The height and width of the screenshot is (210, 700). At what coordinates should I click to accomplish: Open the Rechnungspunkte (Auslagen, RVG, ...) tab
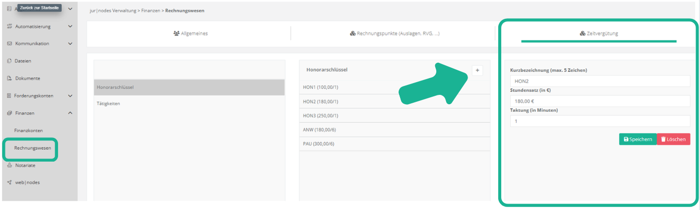(x=395, y=34)
